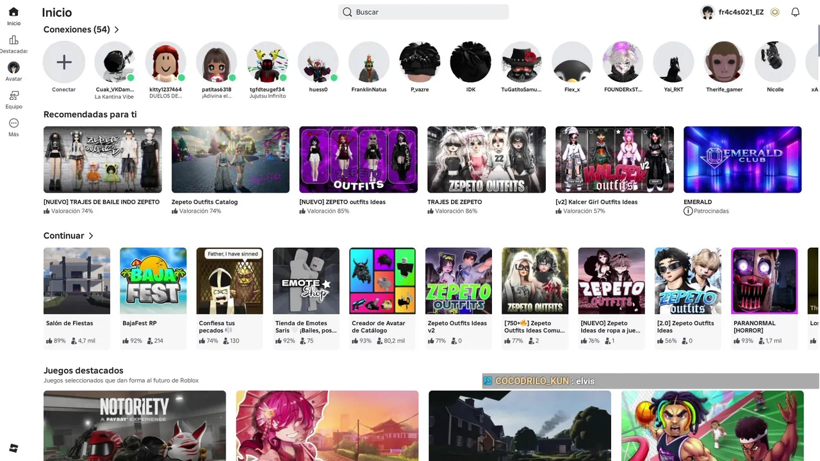Screen dimensions: 820x461
Task: Open Conexiones (54) heading link
Action: click(77, 29)
